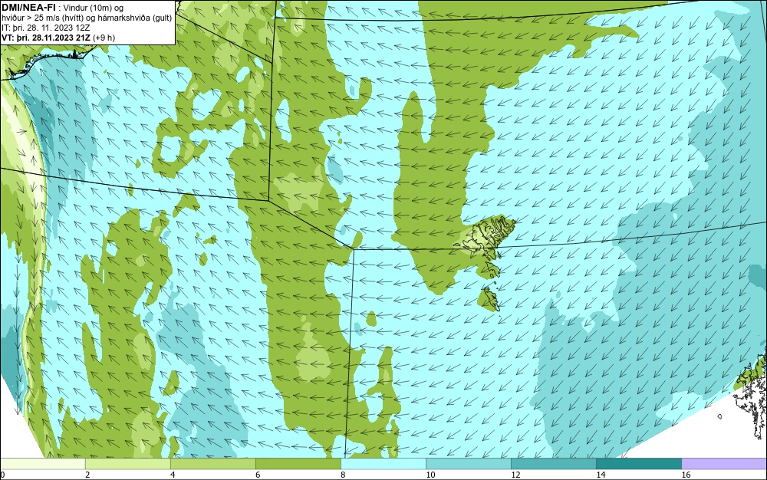Click the purple legend swatch above 16 m/s

coord(724,463)
